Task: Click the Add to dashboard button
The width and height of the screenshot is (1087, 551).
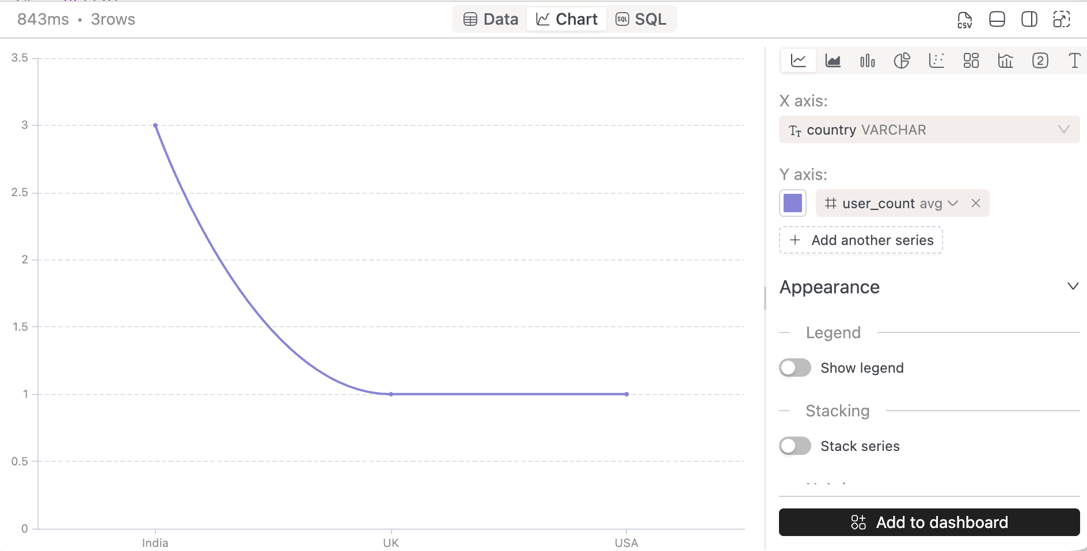Action: [929, 522]
